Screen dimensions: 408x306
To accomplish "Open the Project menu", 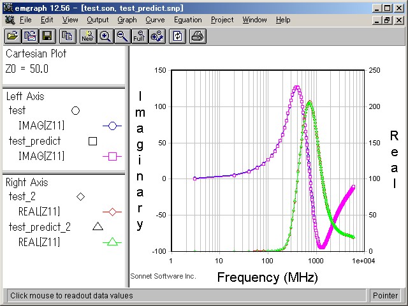I will [222, 20].
